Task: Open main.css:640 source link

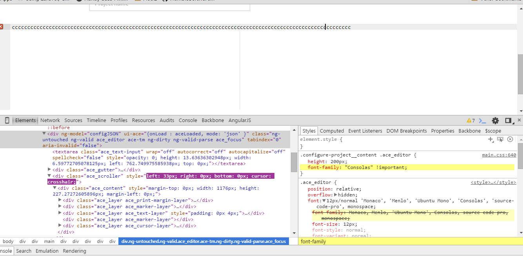Action: (x=499, y=155)
